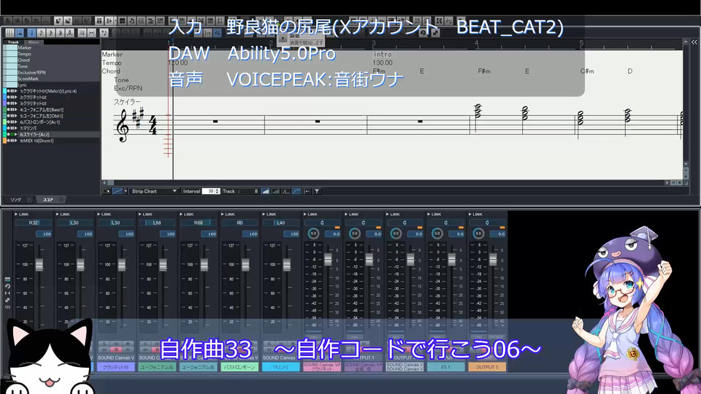
Task: Click the クラリネット03 channel name label
Action: click(116, 367)
